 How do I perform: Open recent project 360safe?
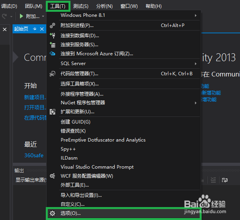point(34,155)
